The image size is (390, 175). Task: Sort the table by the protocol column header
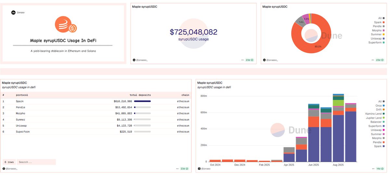tap(22, 95)
